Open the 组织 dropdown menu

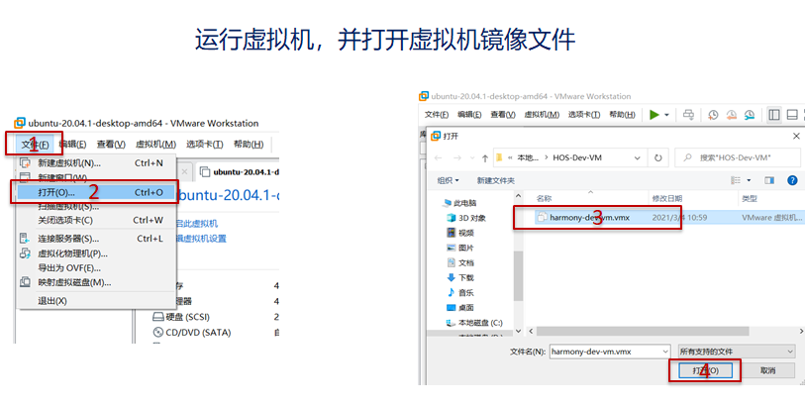point(448,180)
